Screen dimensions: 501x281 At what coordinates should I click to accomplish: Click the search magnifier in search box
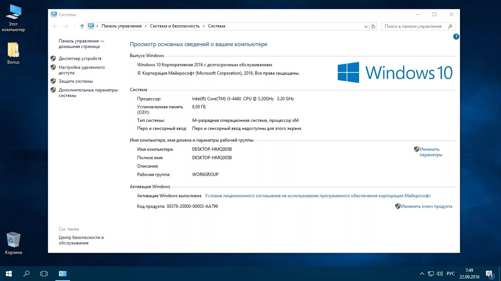[450, 26]
